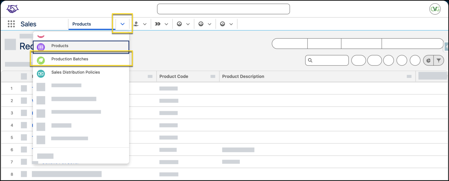The width and height of the screenshot is (449, 181).
Task: Click row number 1 in the list
Action: (x=12, y=88)
